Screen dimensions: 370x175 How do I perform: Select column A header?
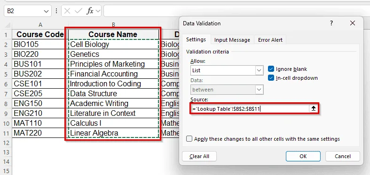point(40,25)
